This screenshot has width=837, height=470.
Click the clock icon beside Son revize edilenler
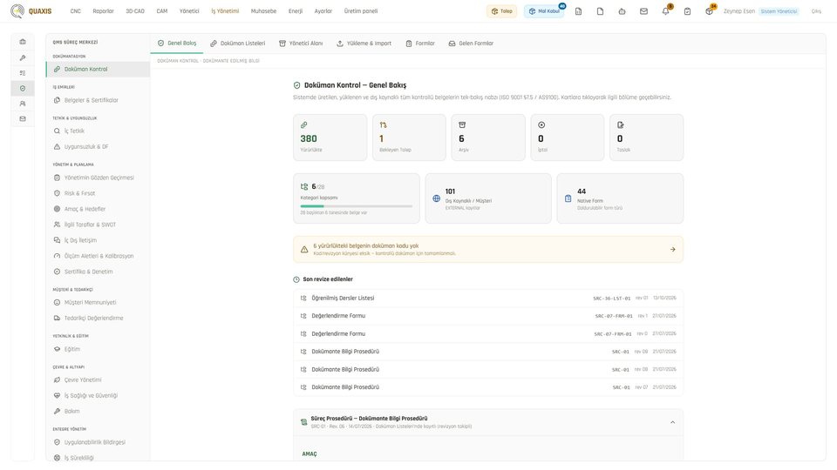pyautogui.click(x=296, y=279)
